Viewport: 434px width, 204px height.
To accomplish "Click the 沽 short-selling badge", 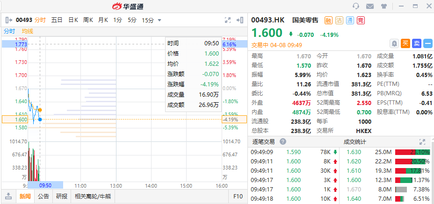I will 339,20.
